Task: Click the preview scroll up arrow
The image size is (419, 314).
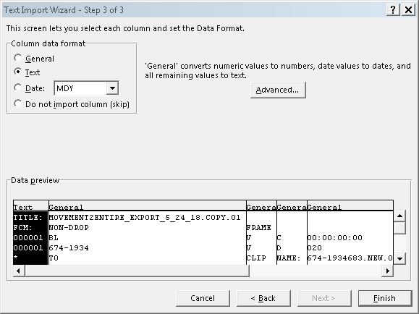Action: point(399,216)
